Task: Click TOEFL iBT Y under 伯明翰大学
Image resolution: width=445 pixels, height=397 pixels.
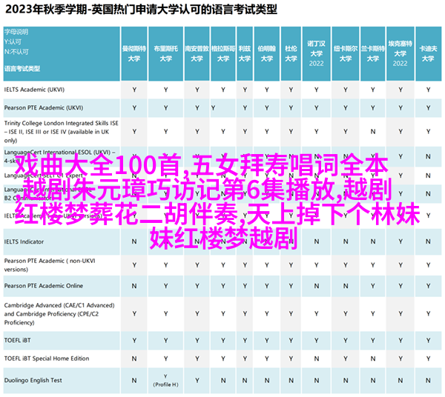Action: [x=267, y=341]
